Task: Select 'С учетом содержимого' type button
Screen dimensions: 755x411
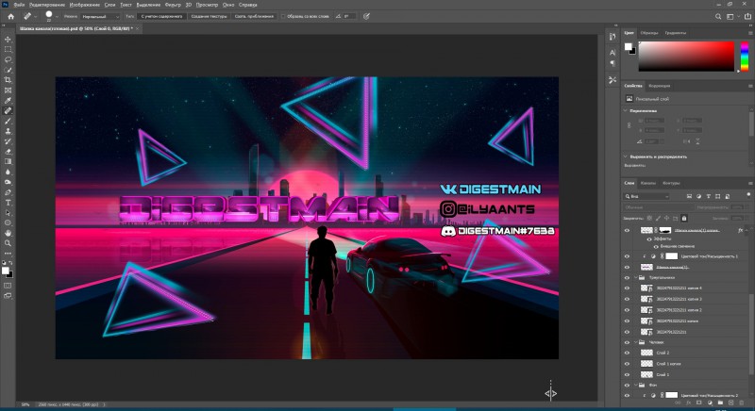Action: [161, 16]
